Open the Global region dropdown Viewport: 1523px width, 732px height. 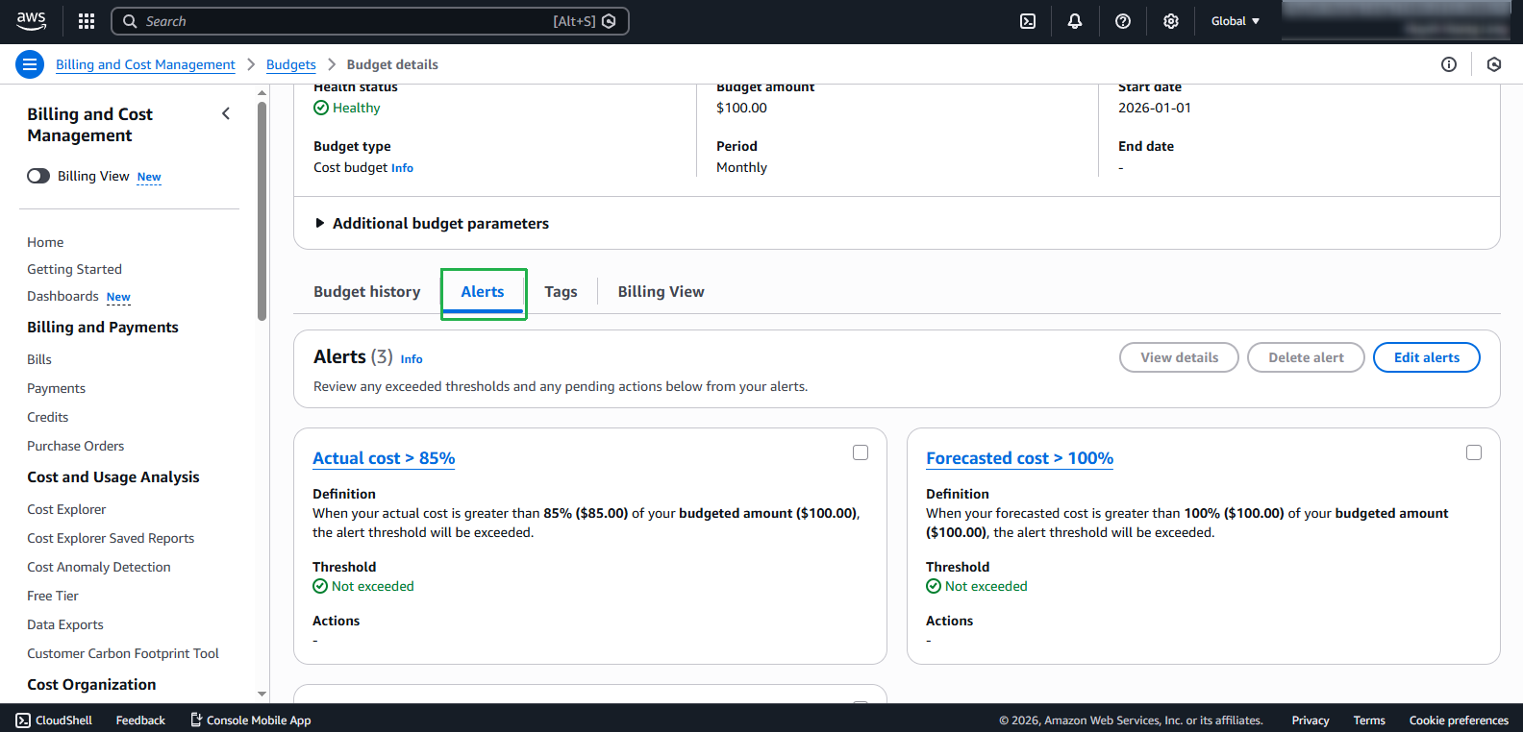click(1236, 21)
